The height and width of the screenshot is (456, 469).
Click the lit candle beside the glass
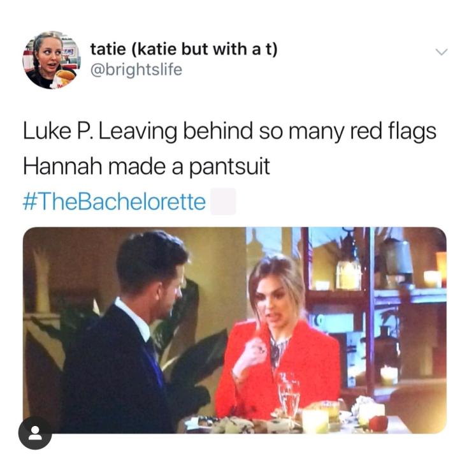click(315, 422)
